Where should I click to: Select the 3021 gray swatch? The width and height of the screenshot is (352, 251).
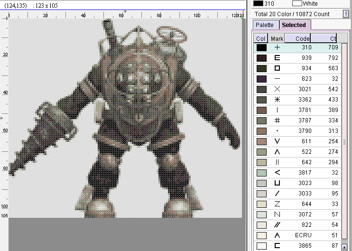261,89
